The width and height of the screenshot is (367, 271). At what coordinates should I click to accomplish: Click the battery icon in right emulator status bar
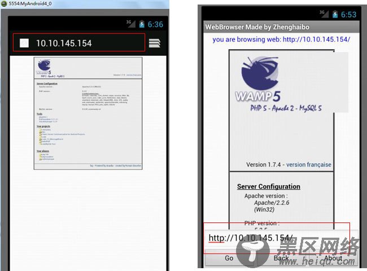tap(335, 14)
